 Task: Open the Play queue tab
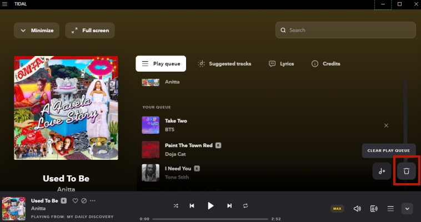(x=161, y=64)
